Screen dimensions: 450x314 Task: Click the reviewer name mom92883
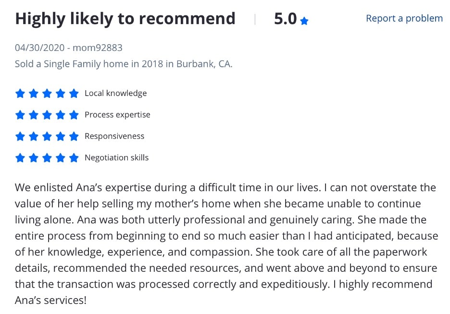coord(98,48)
